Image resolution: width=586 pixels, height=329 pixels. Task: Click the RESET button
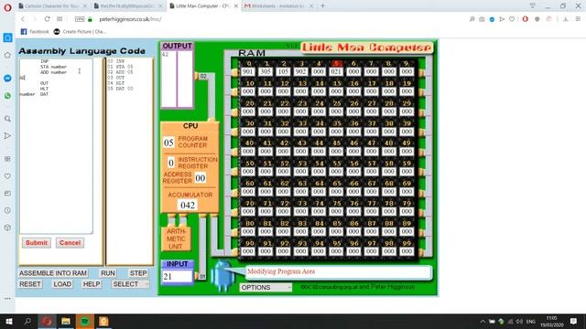pos(30,284)
